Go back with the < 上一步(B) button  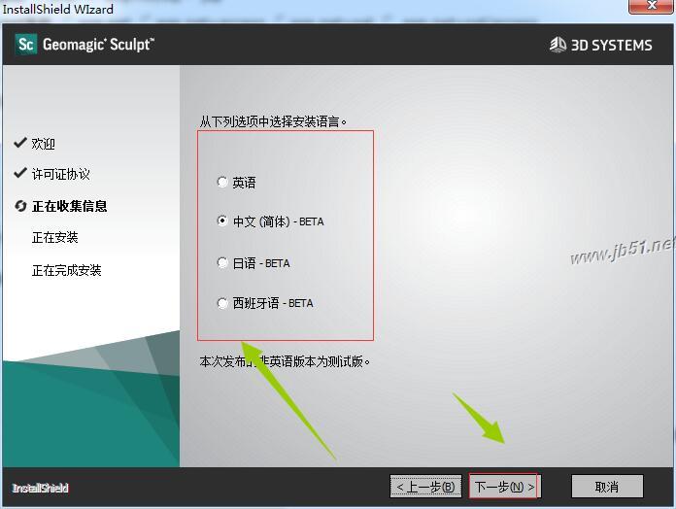tap(425, 487)
